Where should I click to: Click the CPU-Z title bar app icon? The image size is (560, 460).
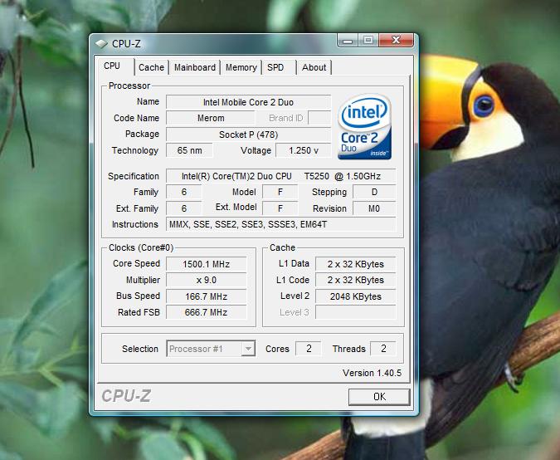click(101, 44)
